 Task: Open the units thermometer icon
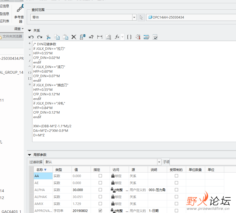[x=138, y=37]
